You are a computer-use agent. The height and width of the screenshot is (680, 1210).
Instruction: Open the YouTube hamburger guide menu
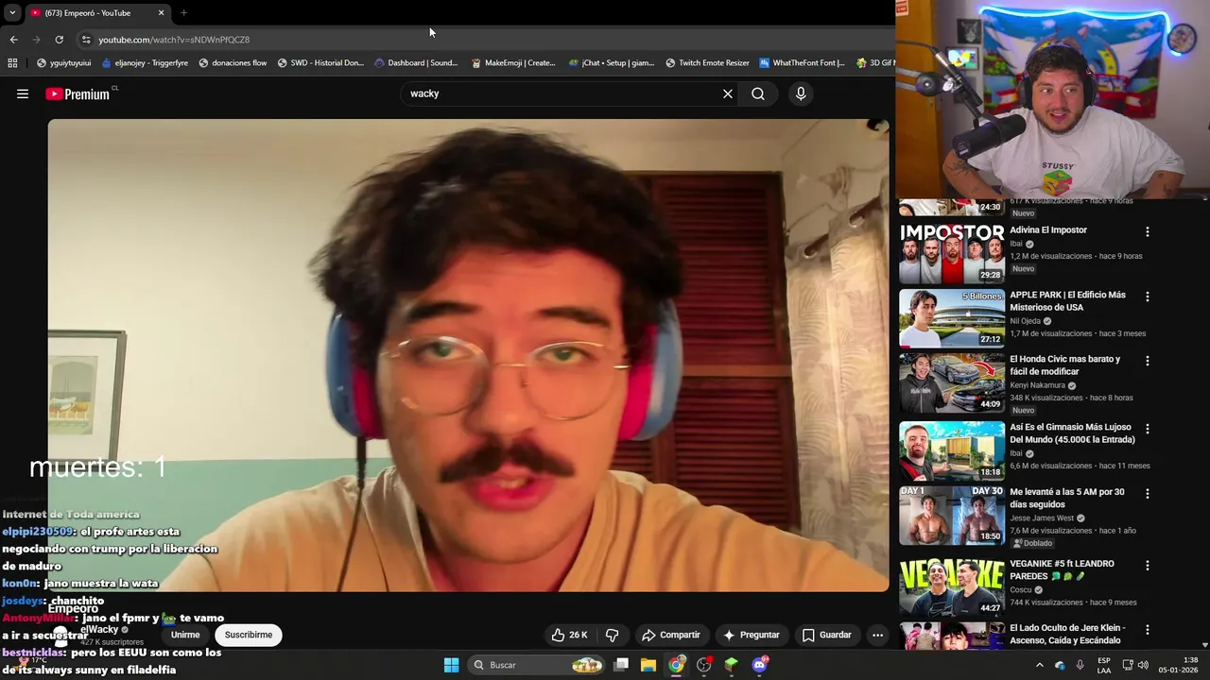coord(23,93)
